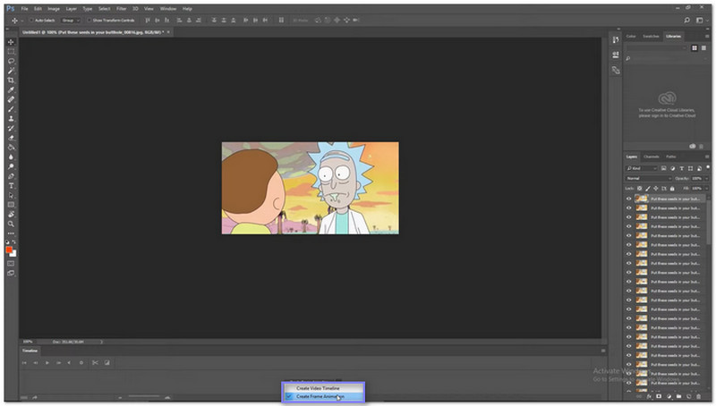Open the Image menu
Image resolution: width=716 pixels, height=406 pixels.
tap(54, 9)
